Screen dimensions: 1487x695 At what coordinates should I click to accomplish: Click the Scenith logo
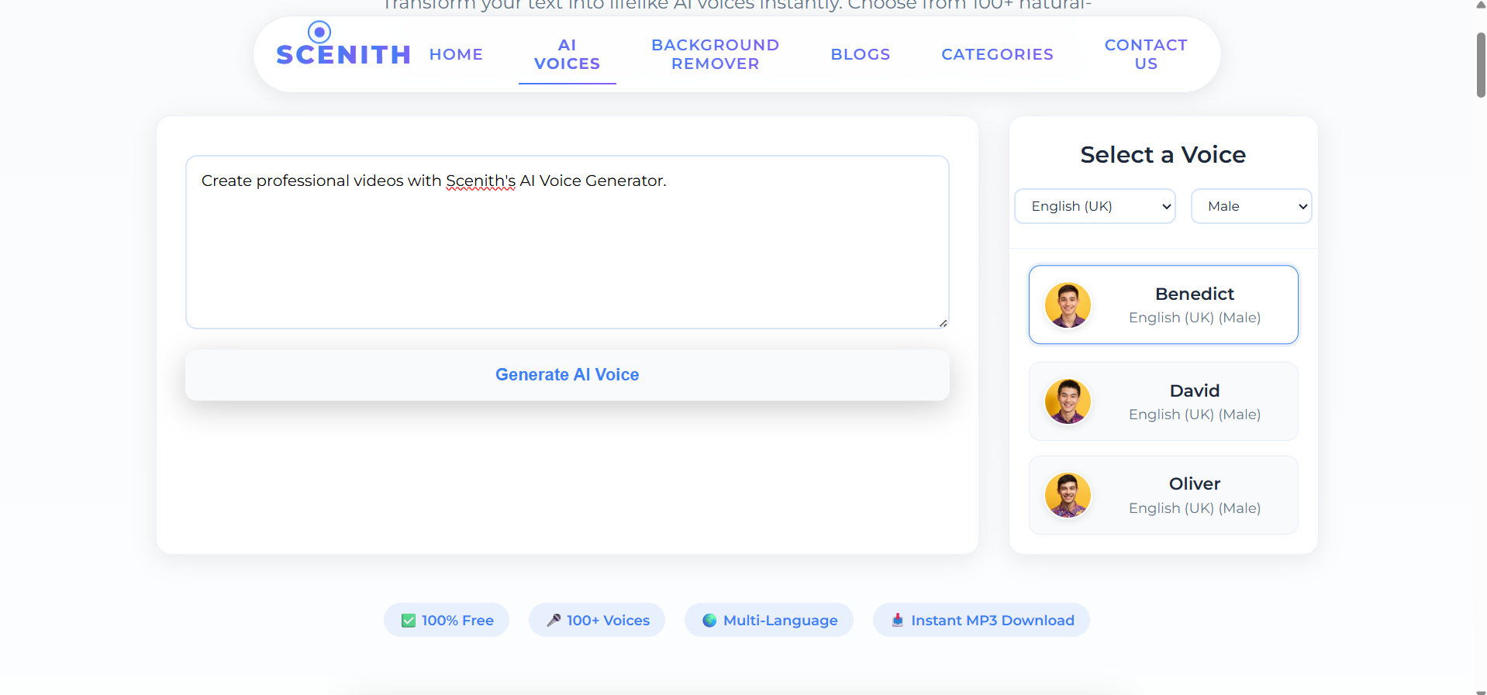[343, 45]
